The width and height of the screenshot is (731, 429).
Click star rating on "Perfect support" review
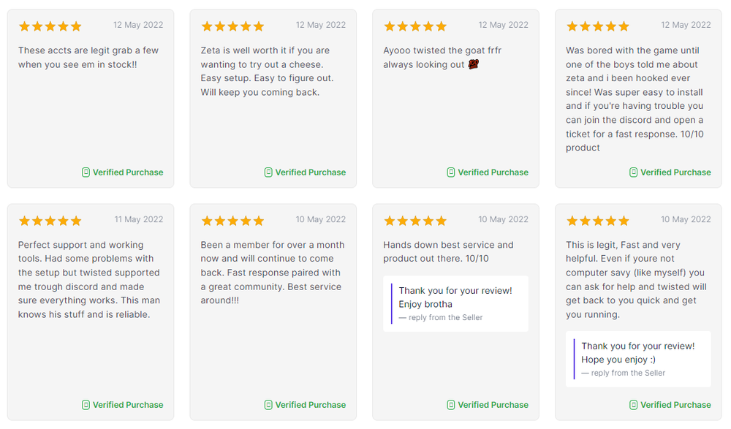(x=50, y=221)
